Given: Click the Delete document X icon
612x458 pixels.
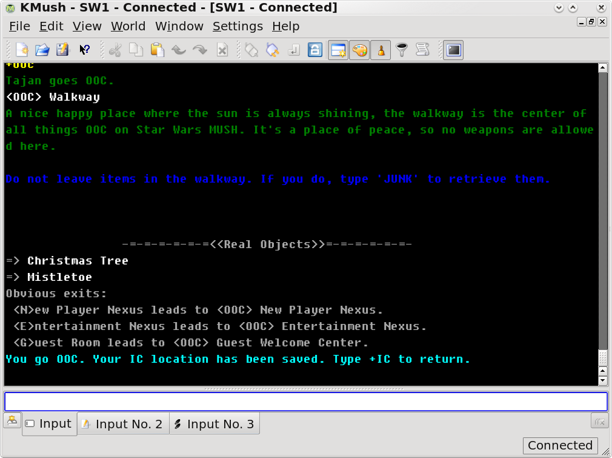Looking at the screenshot, I should tap(222, 50).
